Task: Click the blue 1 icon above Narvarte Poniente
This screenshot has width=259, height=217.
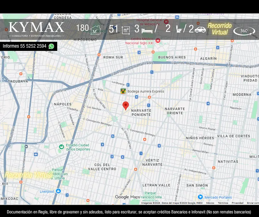Action: (x=149, y=105)
